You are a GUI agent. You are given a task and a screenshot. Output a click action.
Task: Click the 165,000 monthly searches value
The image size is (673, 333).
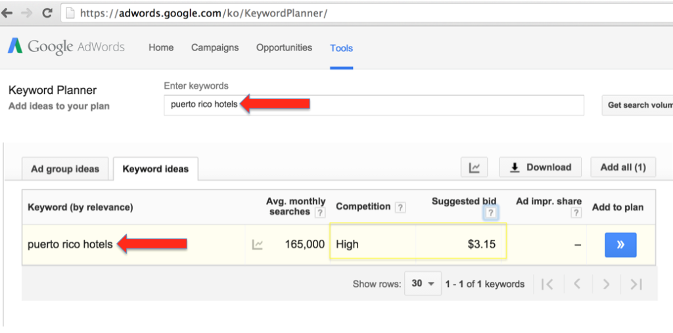pyautogui.click(x=305, y=244)
